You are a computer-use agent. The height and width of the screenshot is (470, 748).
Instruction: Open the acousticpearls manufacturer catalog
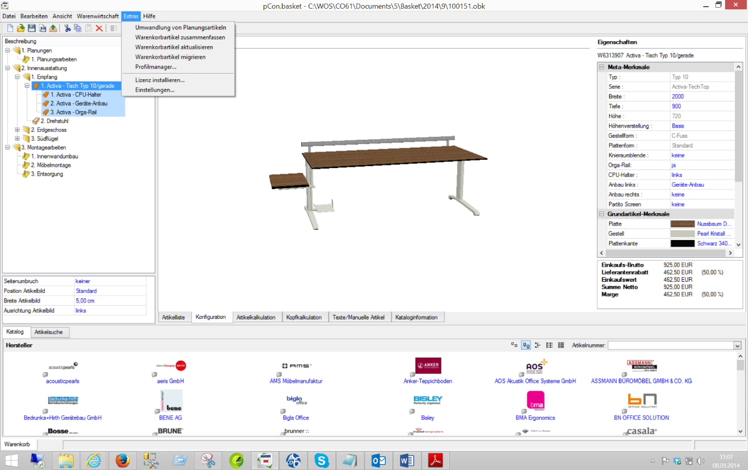(63, 381)
